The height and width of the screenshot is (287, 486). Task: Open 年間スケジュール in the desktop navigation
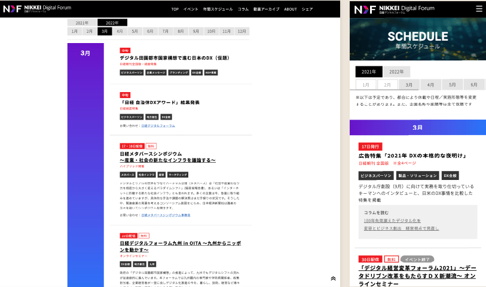click(x=218, y=10)
